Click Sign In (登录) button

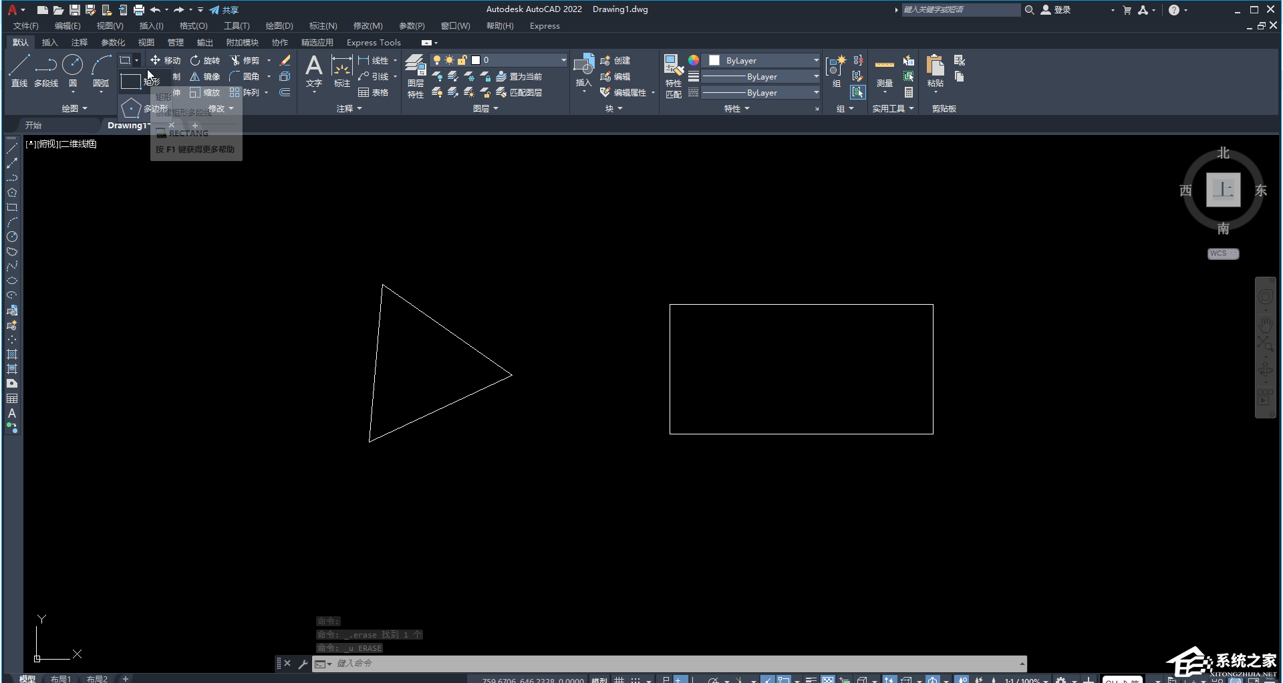[x=1056, y=10]
